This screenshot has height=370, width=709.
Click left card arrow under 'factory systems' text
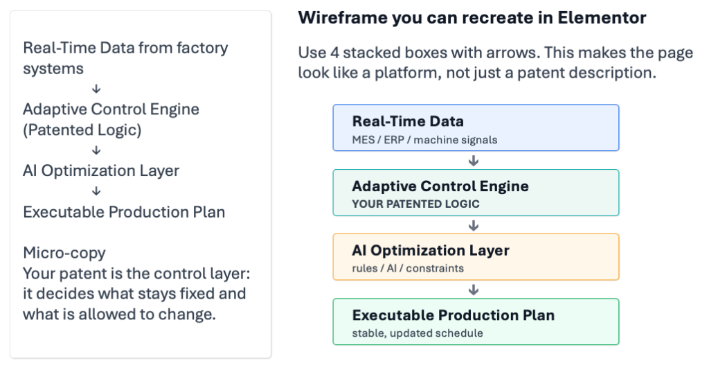pos(96,89)
